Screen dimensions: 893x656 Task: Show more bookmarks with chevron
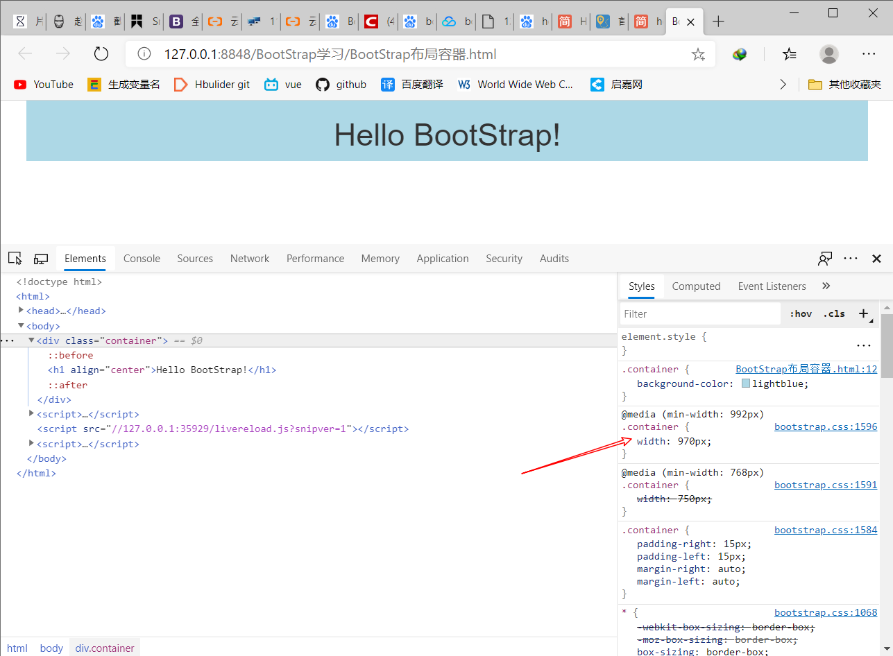[x=783, y=85]
